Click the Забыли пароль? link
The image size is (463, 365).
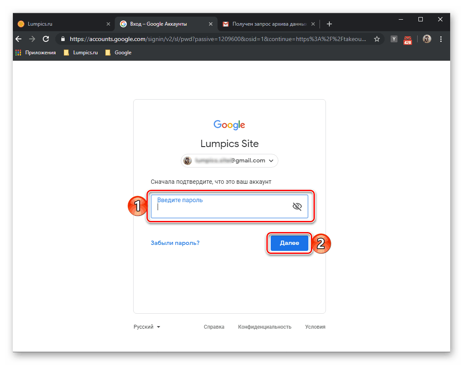click(x=175, y=243)
